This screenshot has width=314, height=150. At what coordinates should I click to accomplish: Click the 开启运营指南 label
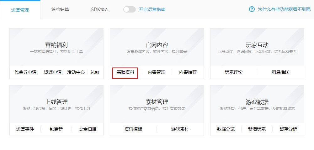pos(152,9)
